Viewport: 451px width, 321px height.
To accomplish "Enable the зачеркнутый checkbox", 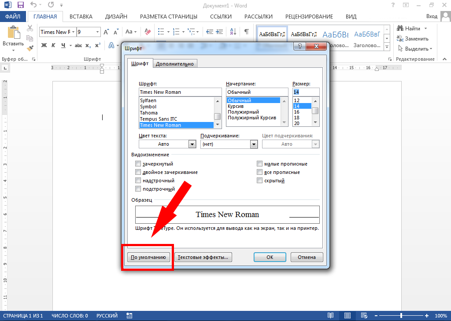I will pos(138,164).
